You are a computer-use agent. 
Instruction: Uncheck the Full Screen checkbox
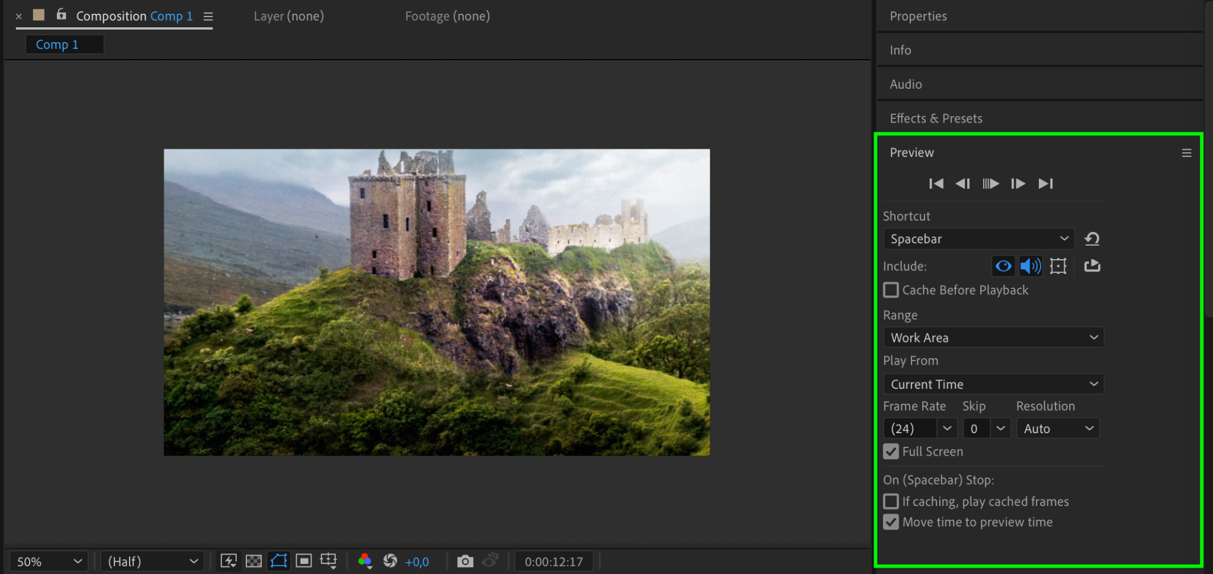(891, 452)
